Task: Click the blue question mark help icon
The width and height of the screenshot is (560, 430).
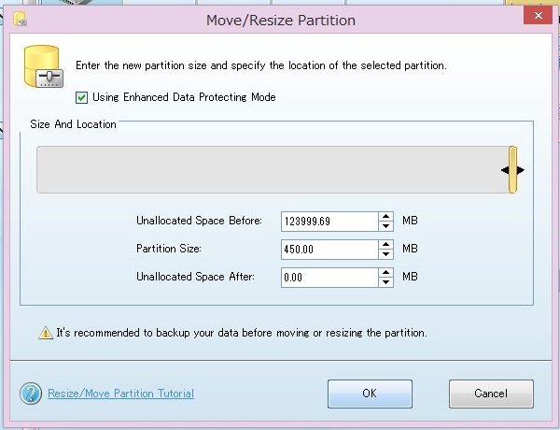Action: (31, 394)
